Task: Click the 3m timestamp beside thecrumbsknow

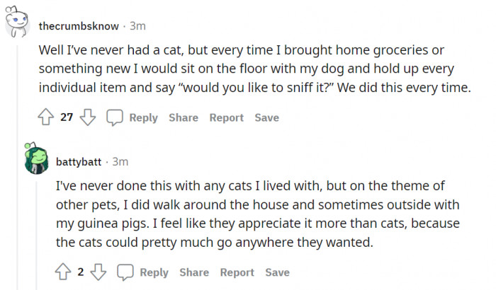Action: 137,25
